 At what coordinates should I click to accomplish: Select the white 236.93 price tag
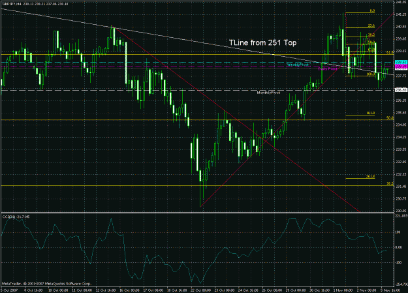pyautogui.click(x=401, y=90)
